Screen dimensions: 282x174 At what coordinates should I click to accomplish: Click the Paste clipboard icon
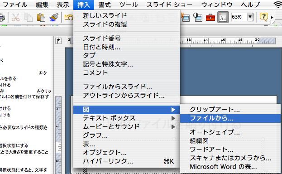point(41,18)
